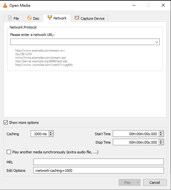This screenshot has height=190, width=171.
Task: Close the Open Media dialog
Action: (163, 5)
